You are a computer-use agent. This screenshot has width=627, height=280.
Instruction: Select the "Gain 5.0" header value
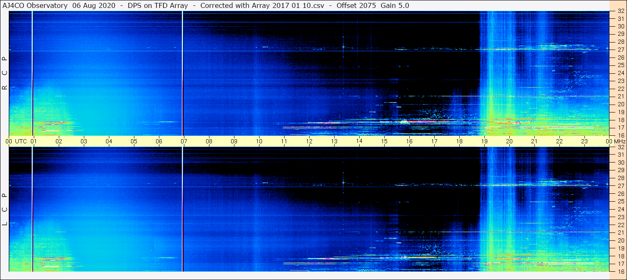[x=395, y=5]
